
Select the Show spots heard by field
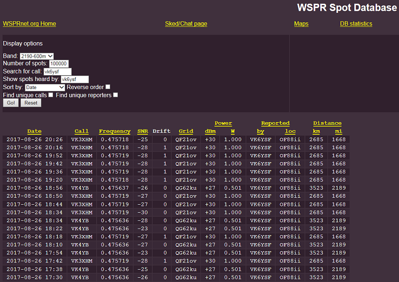(74, 79)
